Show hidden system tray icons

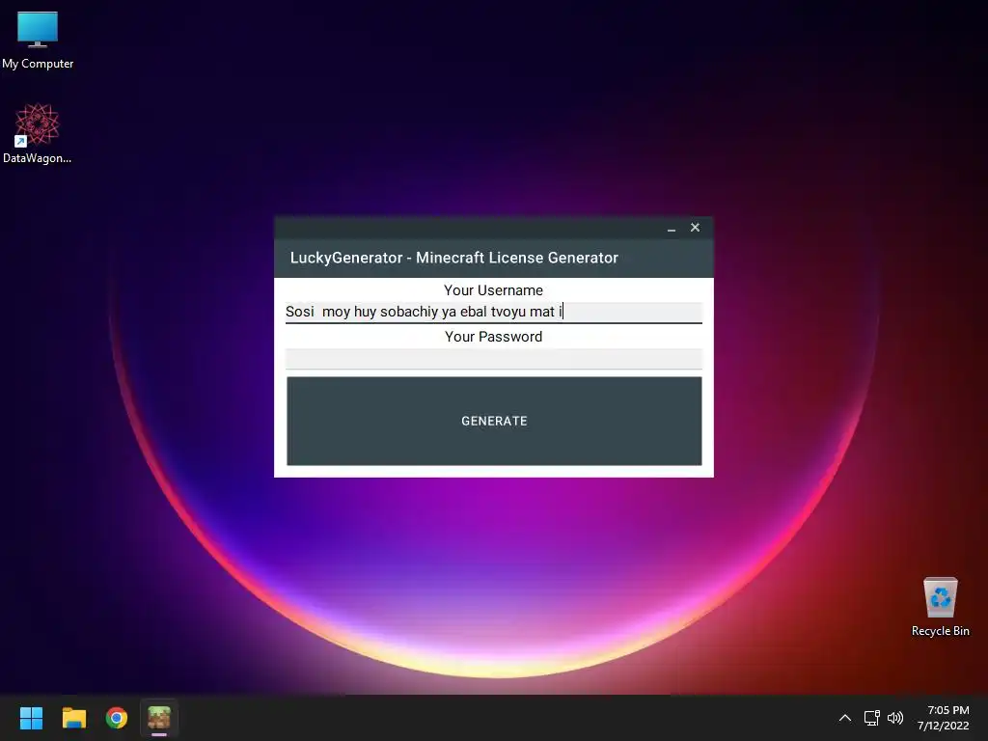tap(845, 718)
